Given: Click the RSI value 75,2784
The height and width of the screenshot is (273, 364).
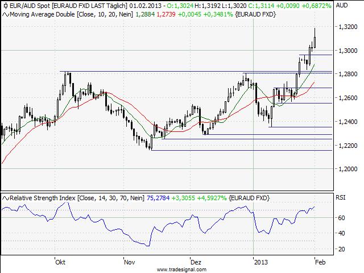Looking at the screenshot, I should 159,197.
